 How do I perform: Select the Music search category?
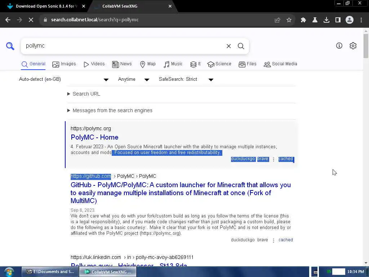173,64
